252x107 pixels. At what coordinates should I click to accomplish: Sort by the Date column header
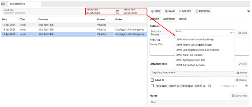(x=5, y=19)
